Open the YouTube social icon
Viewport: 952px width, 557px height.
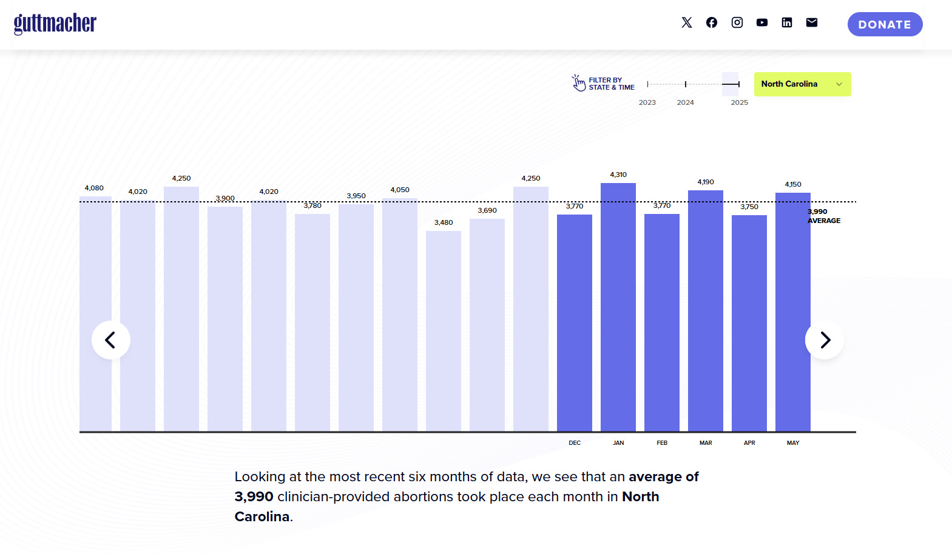click(x=762, y=22)
